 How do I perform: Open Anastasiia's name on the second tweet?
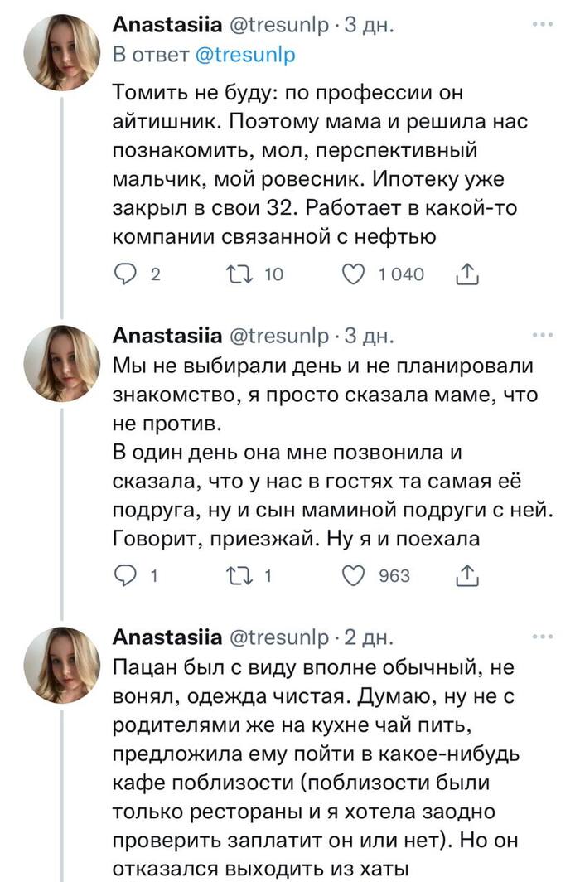point(166,336)
